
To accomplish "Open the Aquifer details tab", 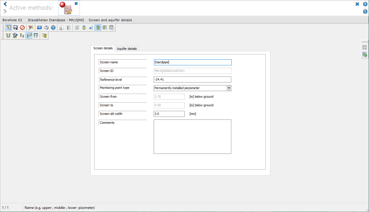I will click(x=127, y=49).
